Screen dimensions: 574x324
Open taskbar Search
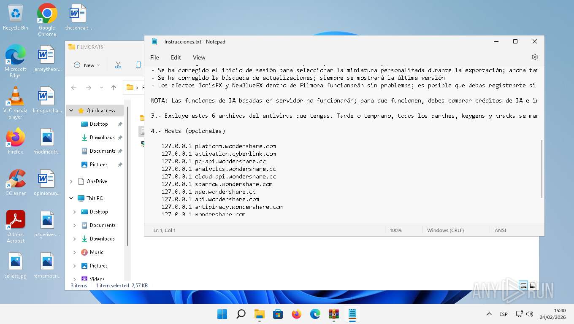click(241, 314)
